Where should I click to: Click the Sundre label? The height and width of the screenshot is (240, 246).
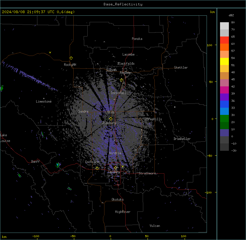(83, 111)
